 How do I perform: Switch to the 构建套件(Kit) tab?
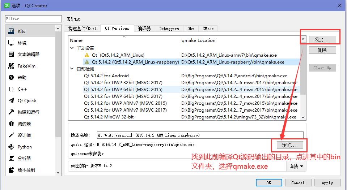(x=82, y=29)
